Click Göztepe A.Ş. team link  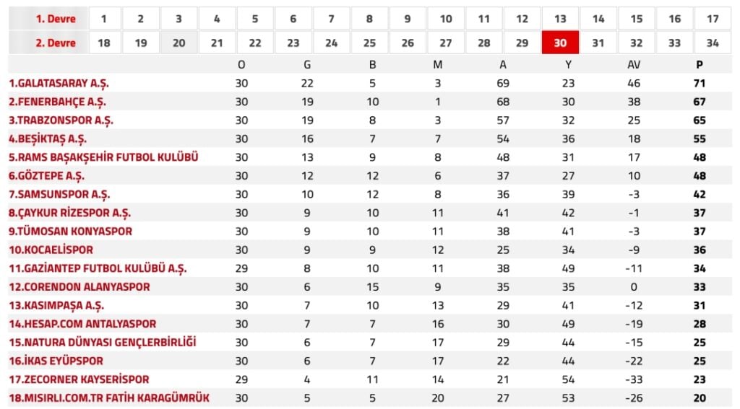[46, 175]
